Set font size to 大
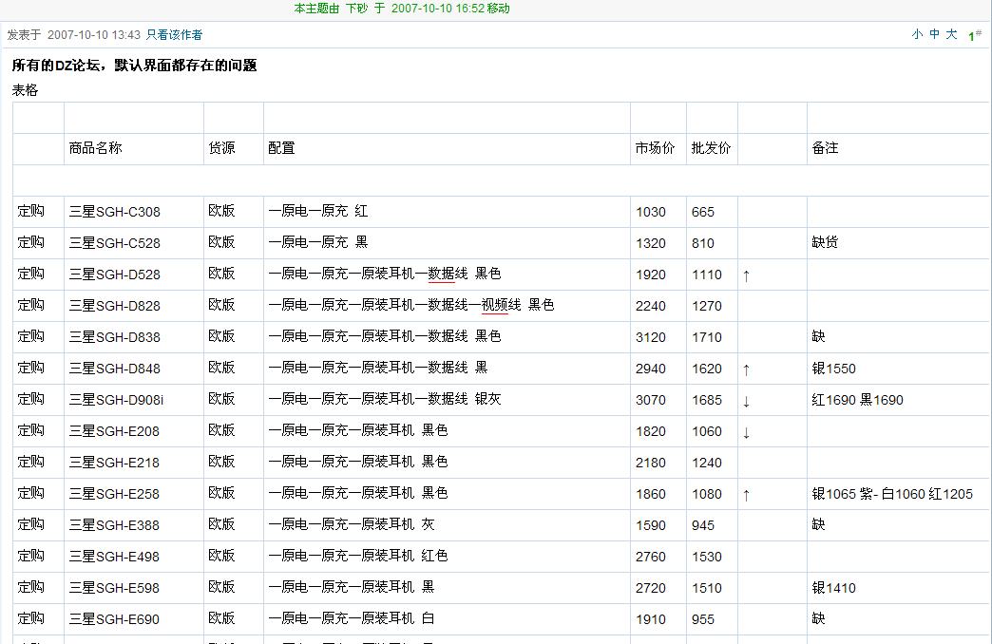This screenshot has height=644, width=992. (x=951, y=34)
